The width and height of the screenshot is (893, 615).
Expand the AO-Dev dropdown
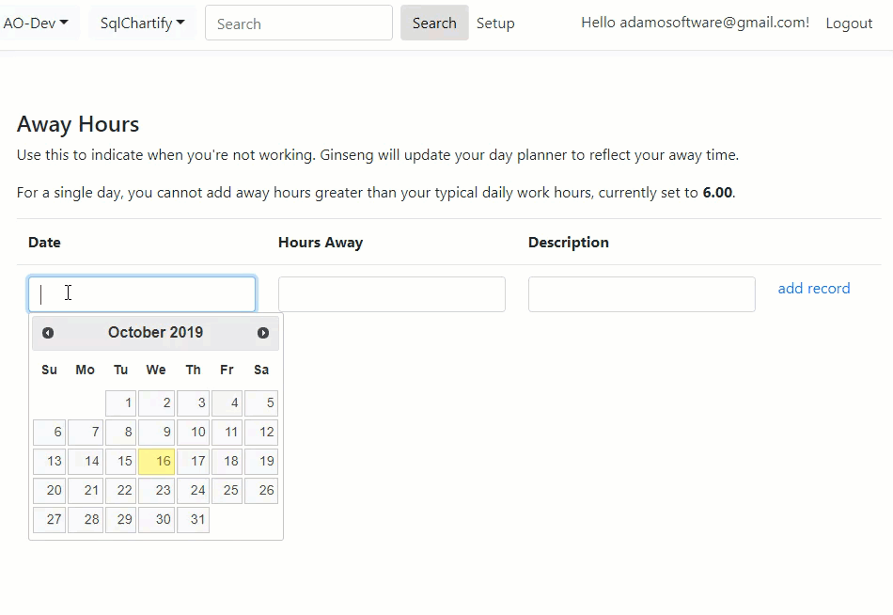(37, 24)
